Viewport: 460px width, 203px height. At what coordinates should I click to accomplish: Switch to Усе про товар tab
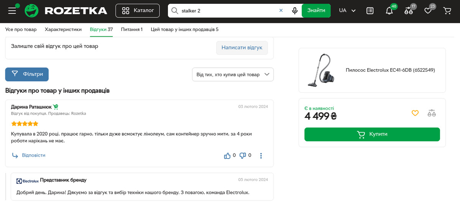21,29
